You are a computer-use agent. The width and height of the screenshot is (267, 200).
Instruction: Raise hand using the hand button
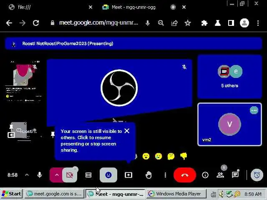149,175
